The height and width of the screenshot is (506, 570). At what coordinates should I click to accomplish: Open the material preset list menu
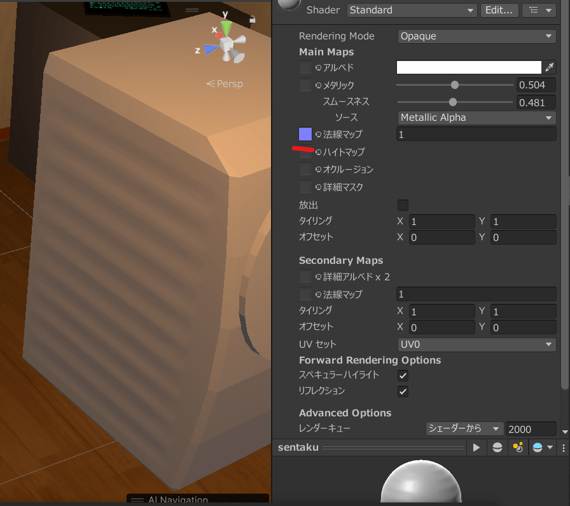[x=539, y=10]
